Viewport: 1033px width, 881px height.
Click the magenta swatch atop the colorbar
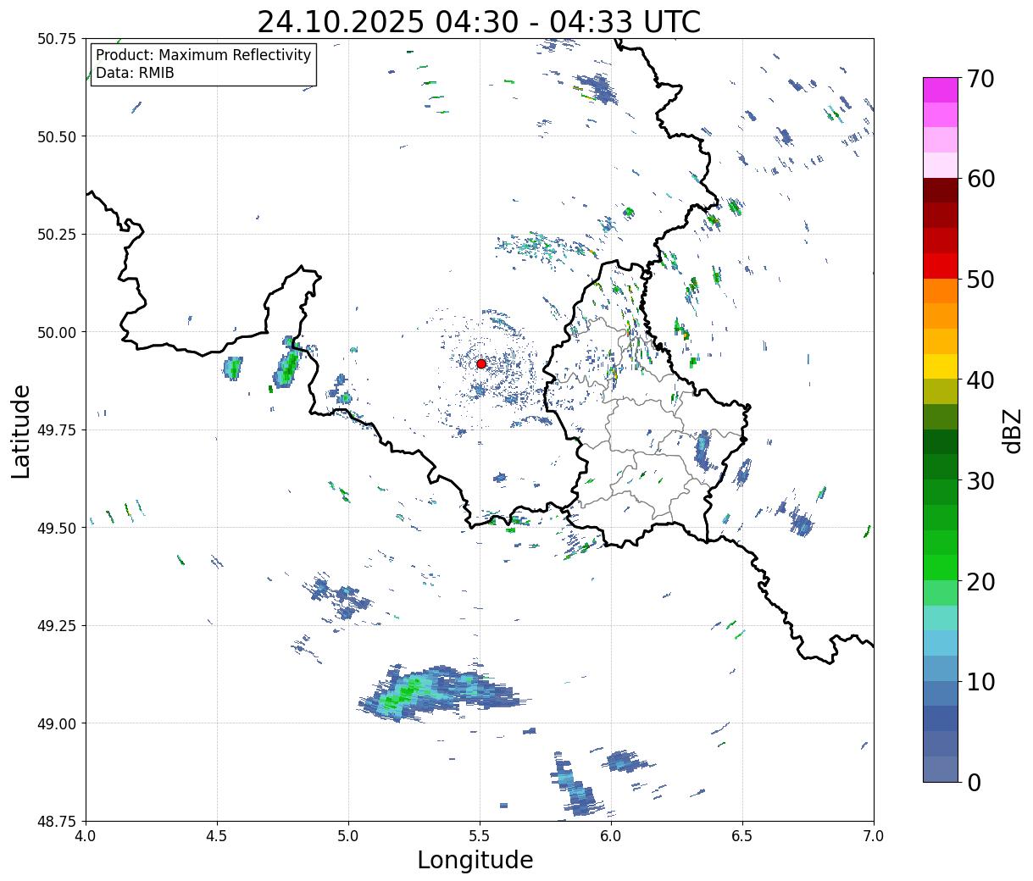(x=941, y=90)
